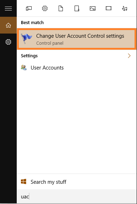Filter results by videos icon
This screenshot has width=137, height=204.
[x=108, y=9]
